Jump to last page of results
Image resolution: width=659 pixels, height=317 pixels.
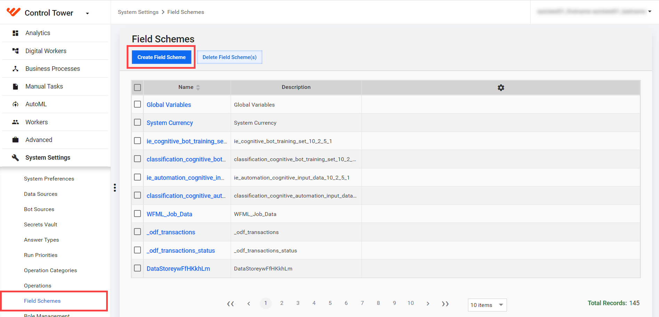445,303
